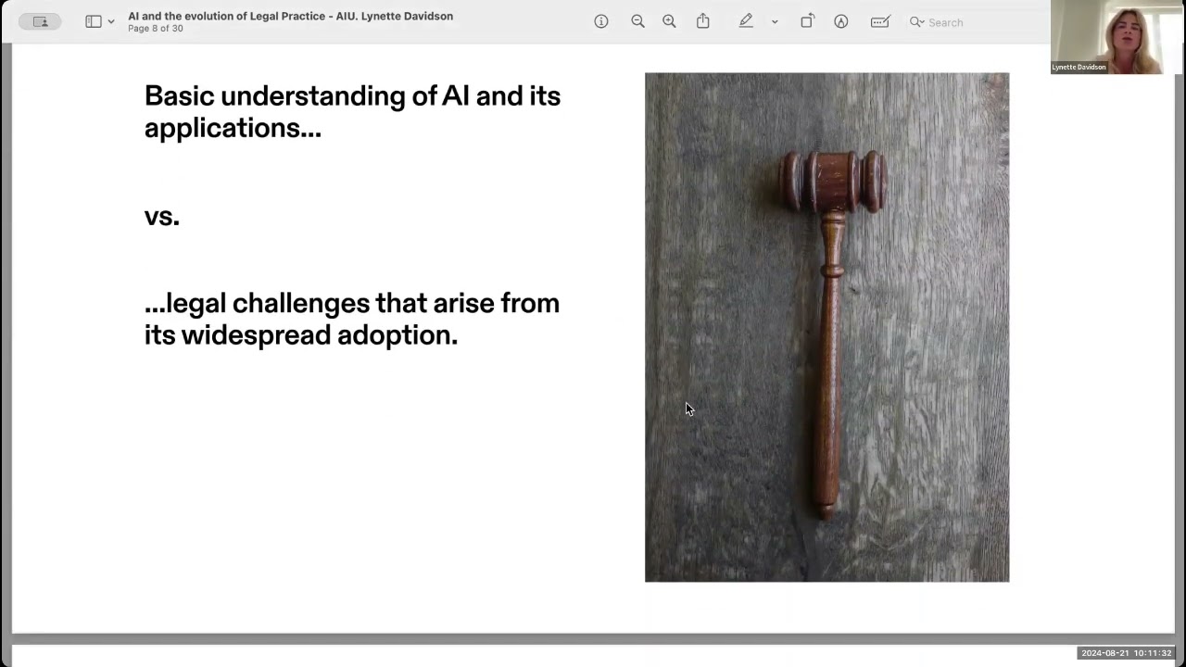Click the magnifier icon in Search box
Screen dimensions: 1186x667
click(916, 21)
